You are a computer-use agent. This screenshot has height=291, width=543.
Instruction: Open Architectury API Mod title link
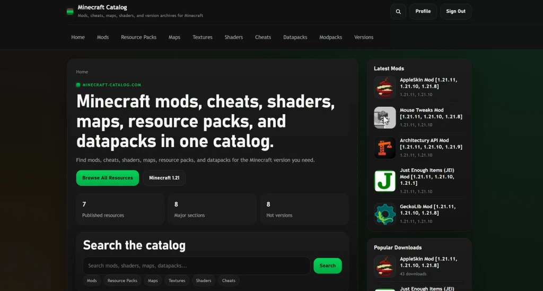[x=431, y=143]
